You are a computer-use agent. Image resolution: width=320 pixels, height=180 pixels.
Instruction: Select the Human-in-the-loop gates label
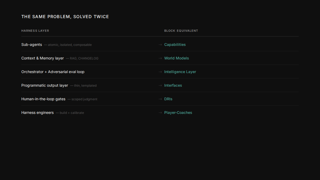(43, 99)
